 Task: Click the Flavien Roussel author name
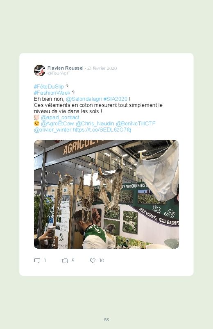tap(66, 68)
